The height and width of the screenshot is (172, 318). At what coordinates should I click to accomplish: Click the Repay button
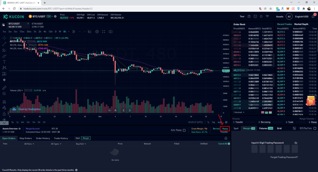pyautogui.click(x=225, y=129)
